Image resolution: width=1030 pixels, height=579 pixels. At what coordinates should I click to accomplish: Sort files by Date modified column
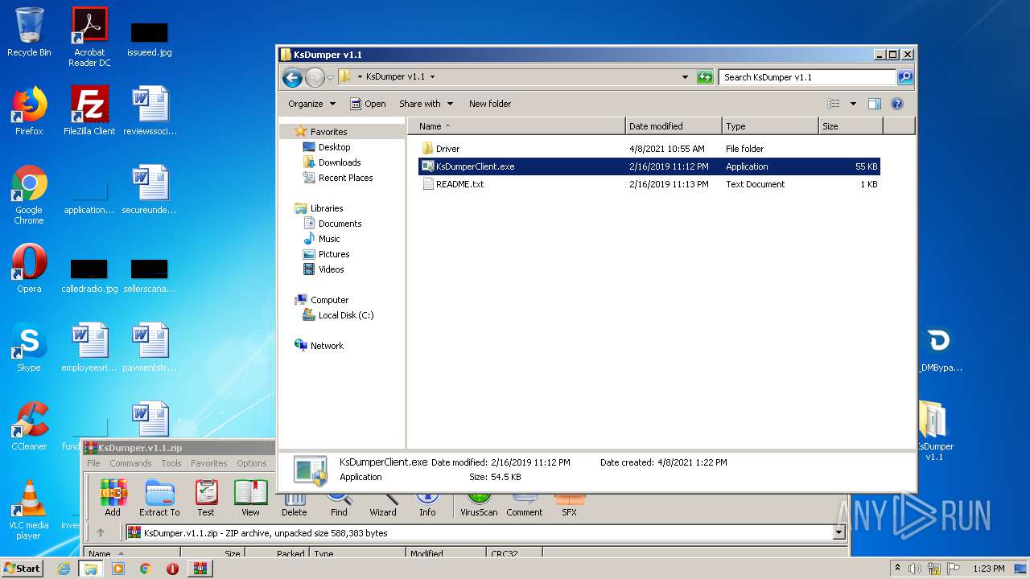[x=674, y=126]
